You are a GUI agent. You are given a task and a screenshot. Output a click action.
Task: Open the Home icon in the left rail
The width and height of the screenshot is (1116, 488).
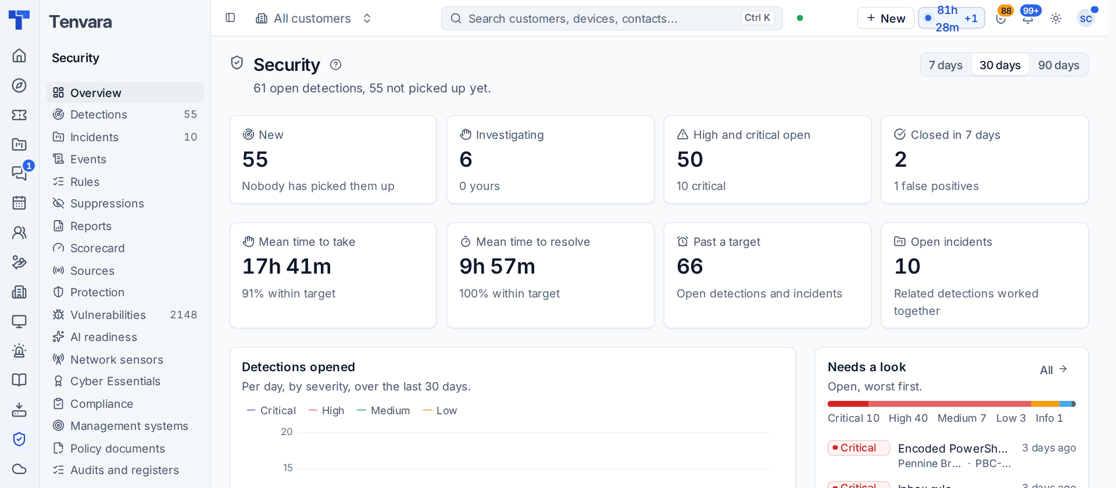point(19,55)
